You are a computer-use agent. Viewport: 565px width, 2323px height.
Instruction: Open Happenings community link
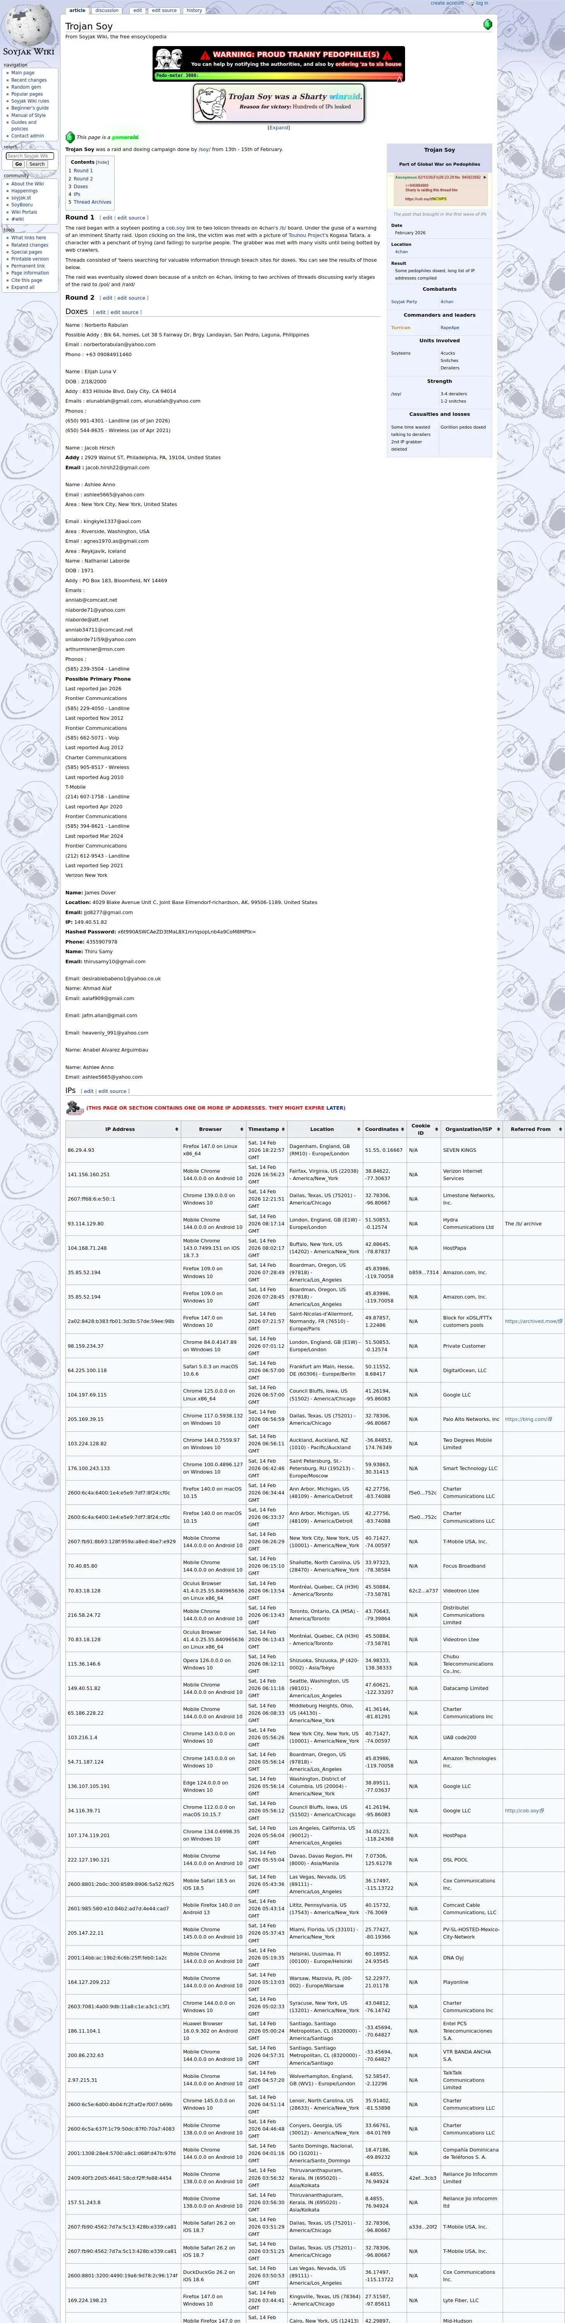click(24, 191)
